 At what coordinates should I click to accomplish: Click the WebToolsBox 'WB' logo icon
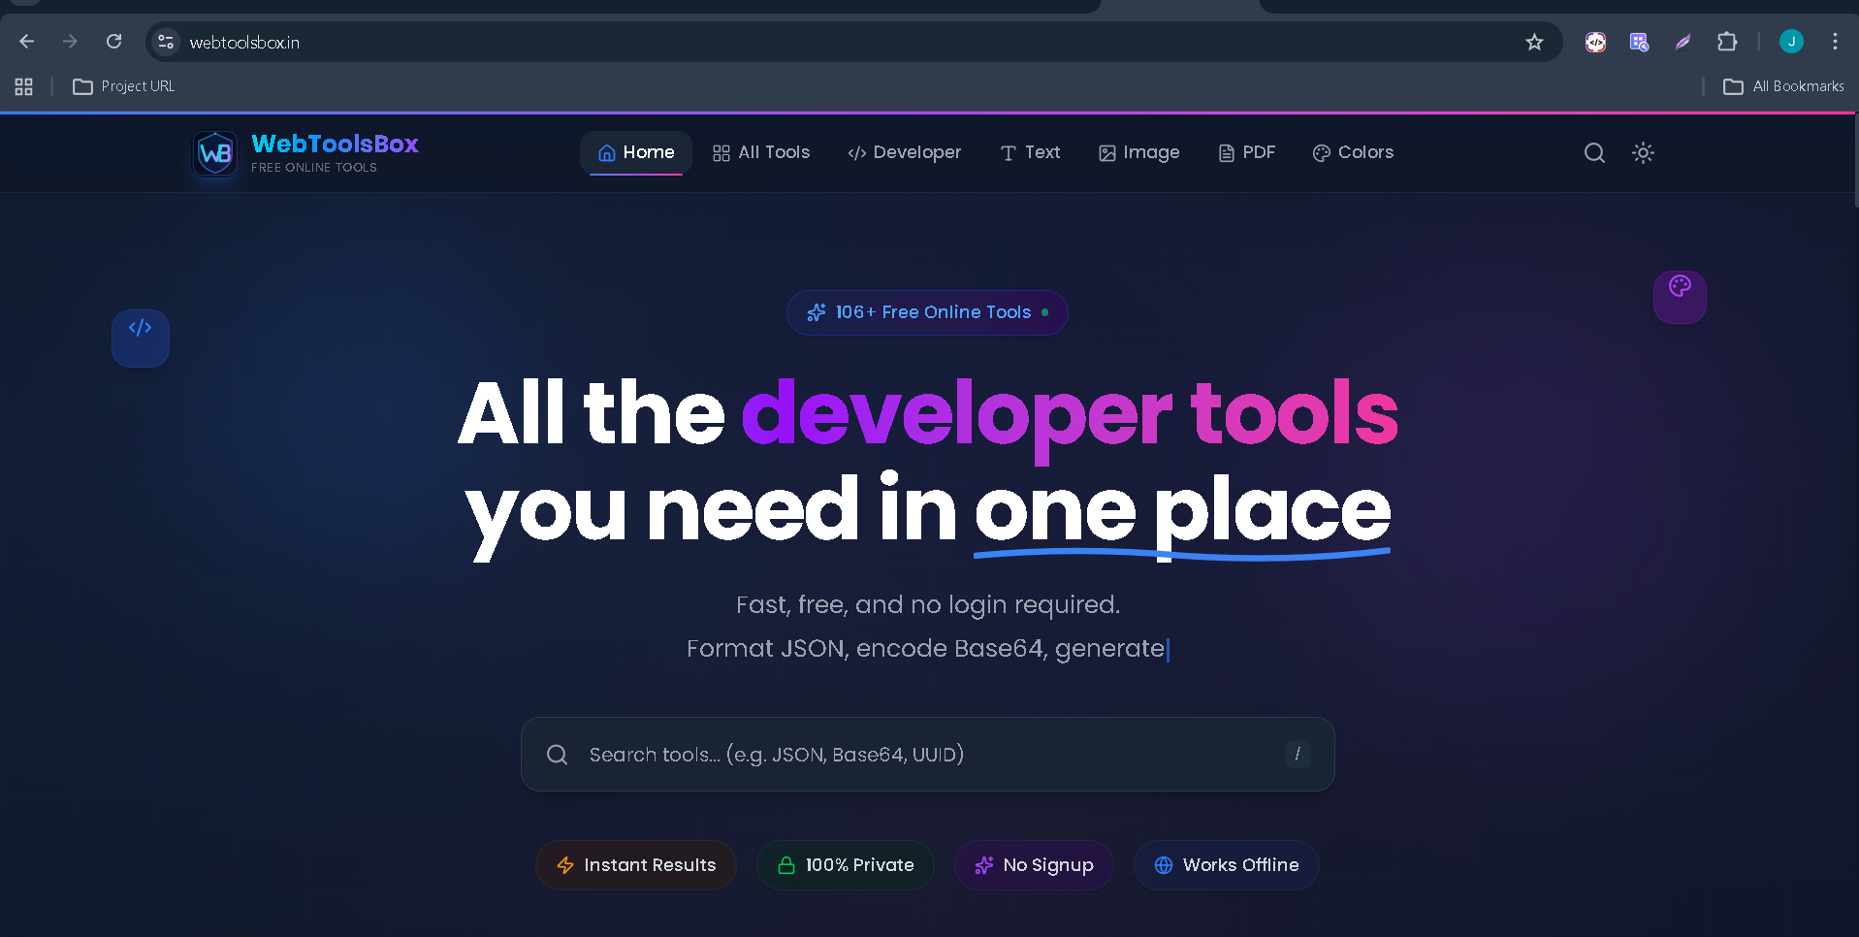click(214, 152)
